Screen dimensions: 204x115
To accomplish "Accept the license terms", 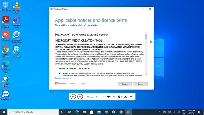I will 140,84.
